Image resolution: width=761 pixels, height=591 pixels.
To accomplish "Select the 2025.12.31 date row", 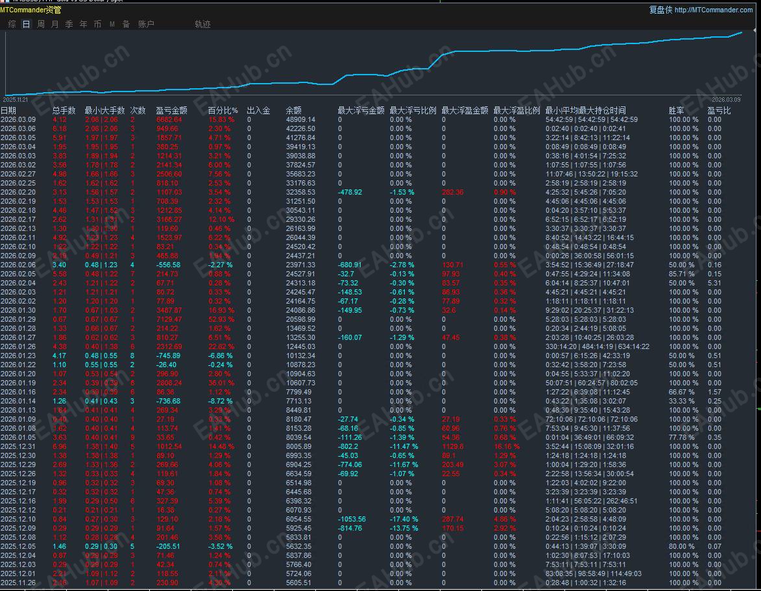I will 18,446.
